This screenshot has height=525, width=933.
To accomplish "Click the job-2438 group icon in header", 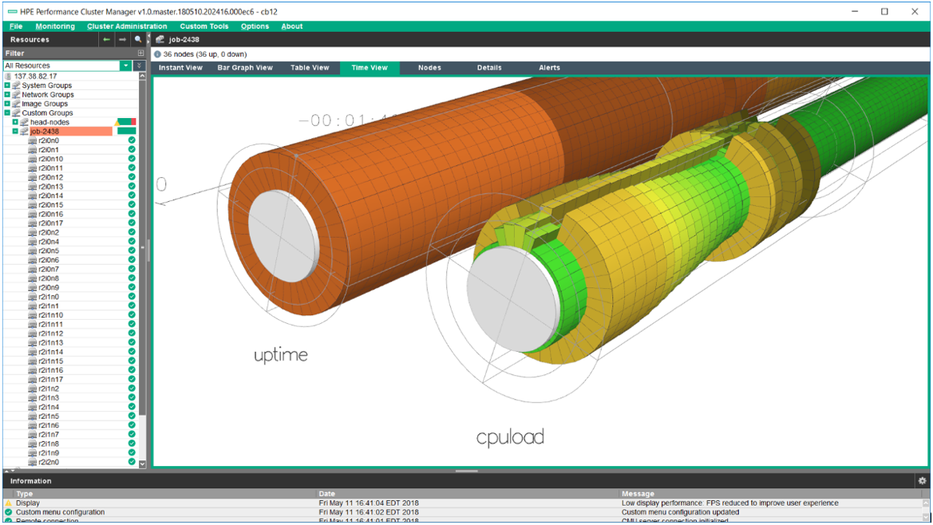I will click(x=160, y=39).
